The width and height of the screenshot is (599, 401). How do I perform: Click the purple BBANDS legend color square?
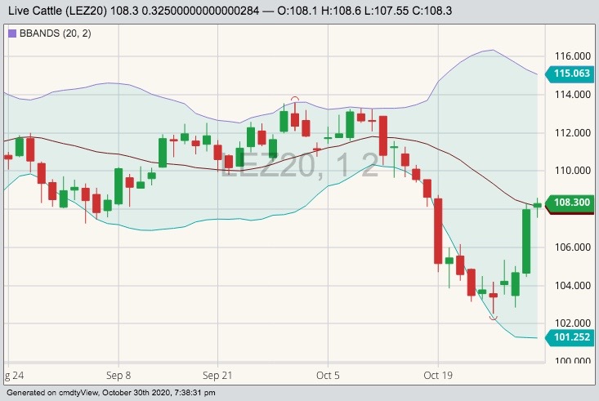11,34
